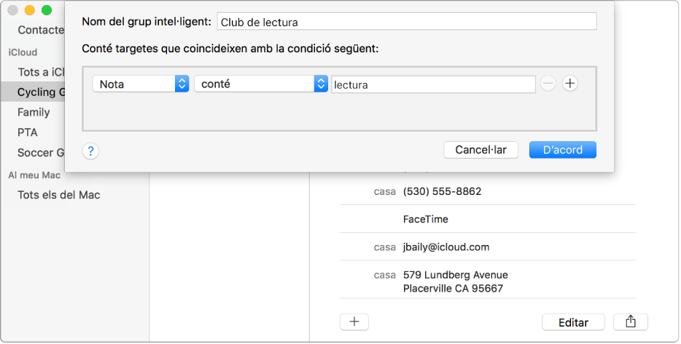
Task: Select the PTA group
Action: [28, 132]
